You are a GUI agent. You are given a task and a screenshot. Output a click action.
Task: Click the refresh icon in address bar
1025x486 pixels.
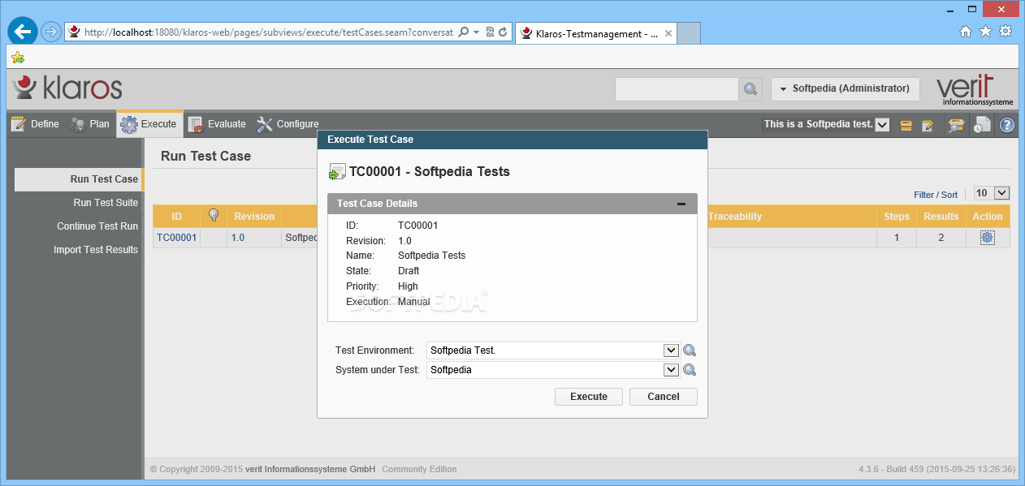[x=503, y=32]
